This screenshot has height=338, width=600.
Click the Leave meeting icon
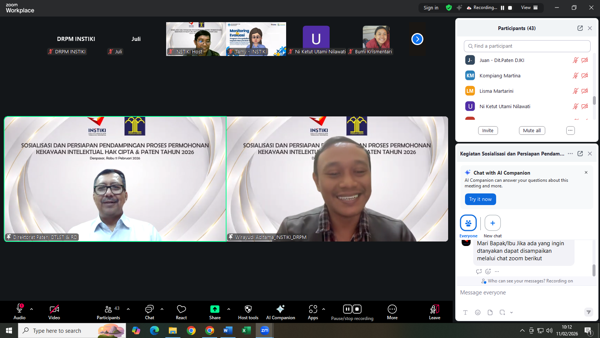click(435, 309)
